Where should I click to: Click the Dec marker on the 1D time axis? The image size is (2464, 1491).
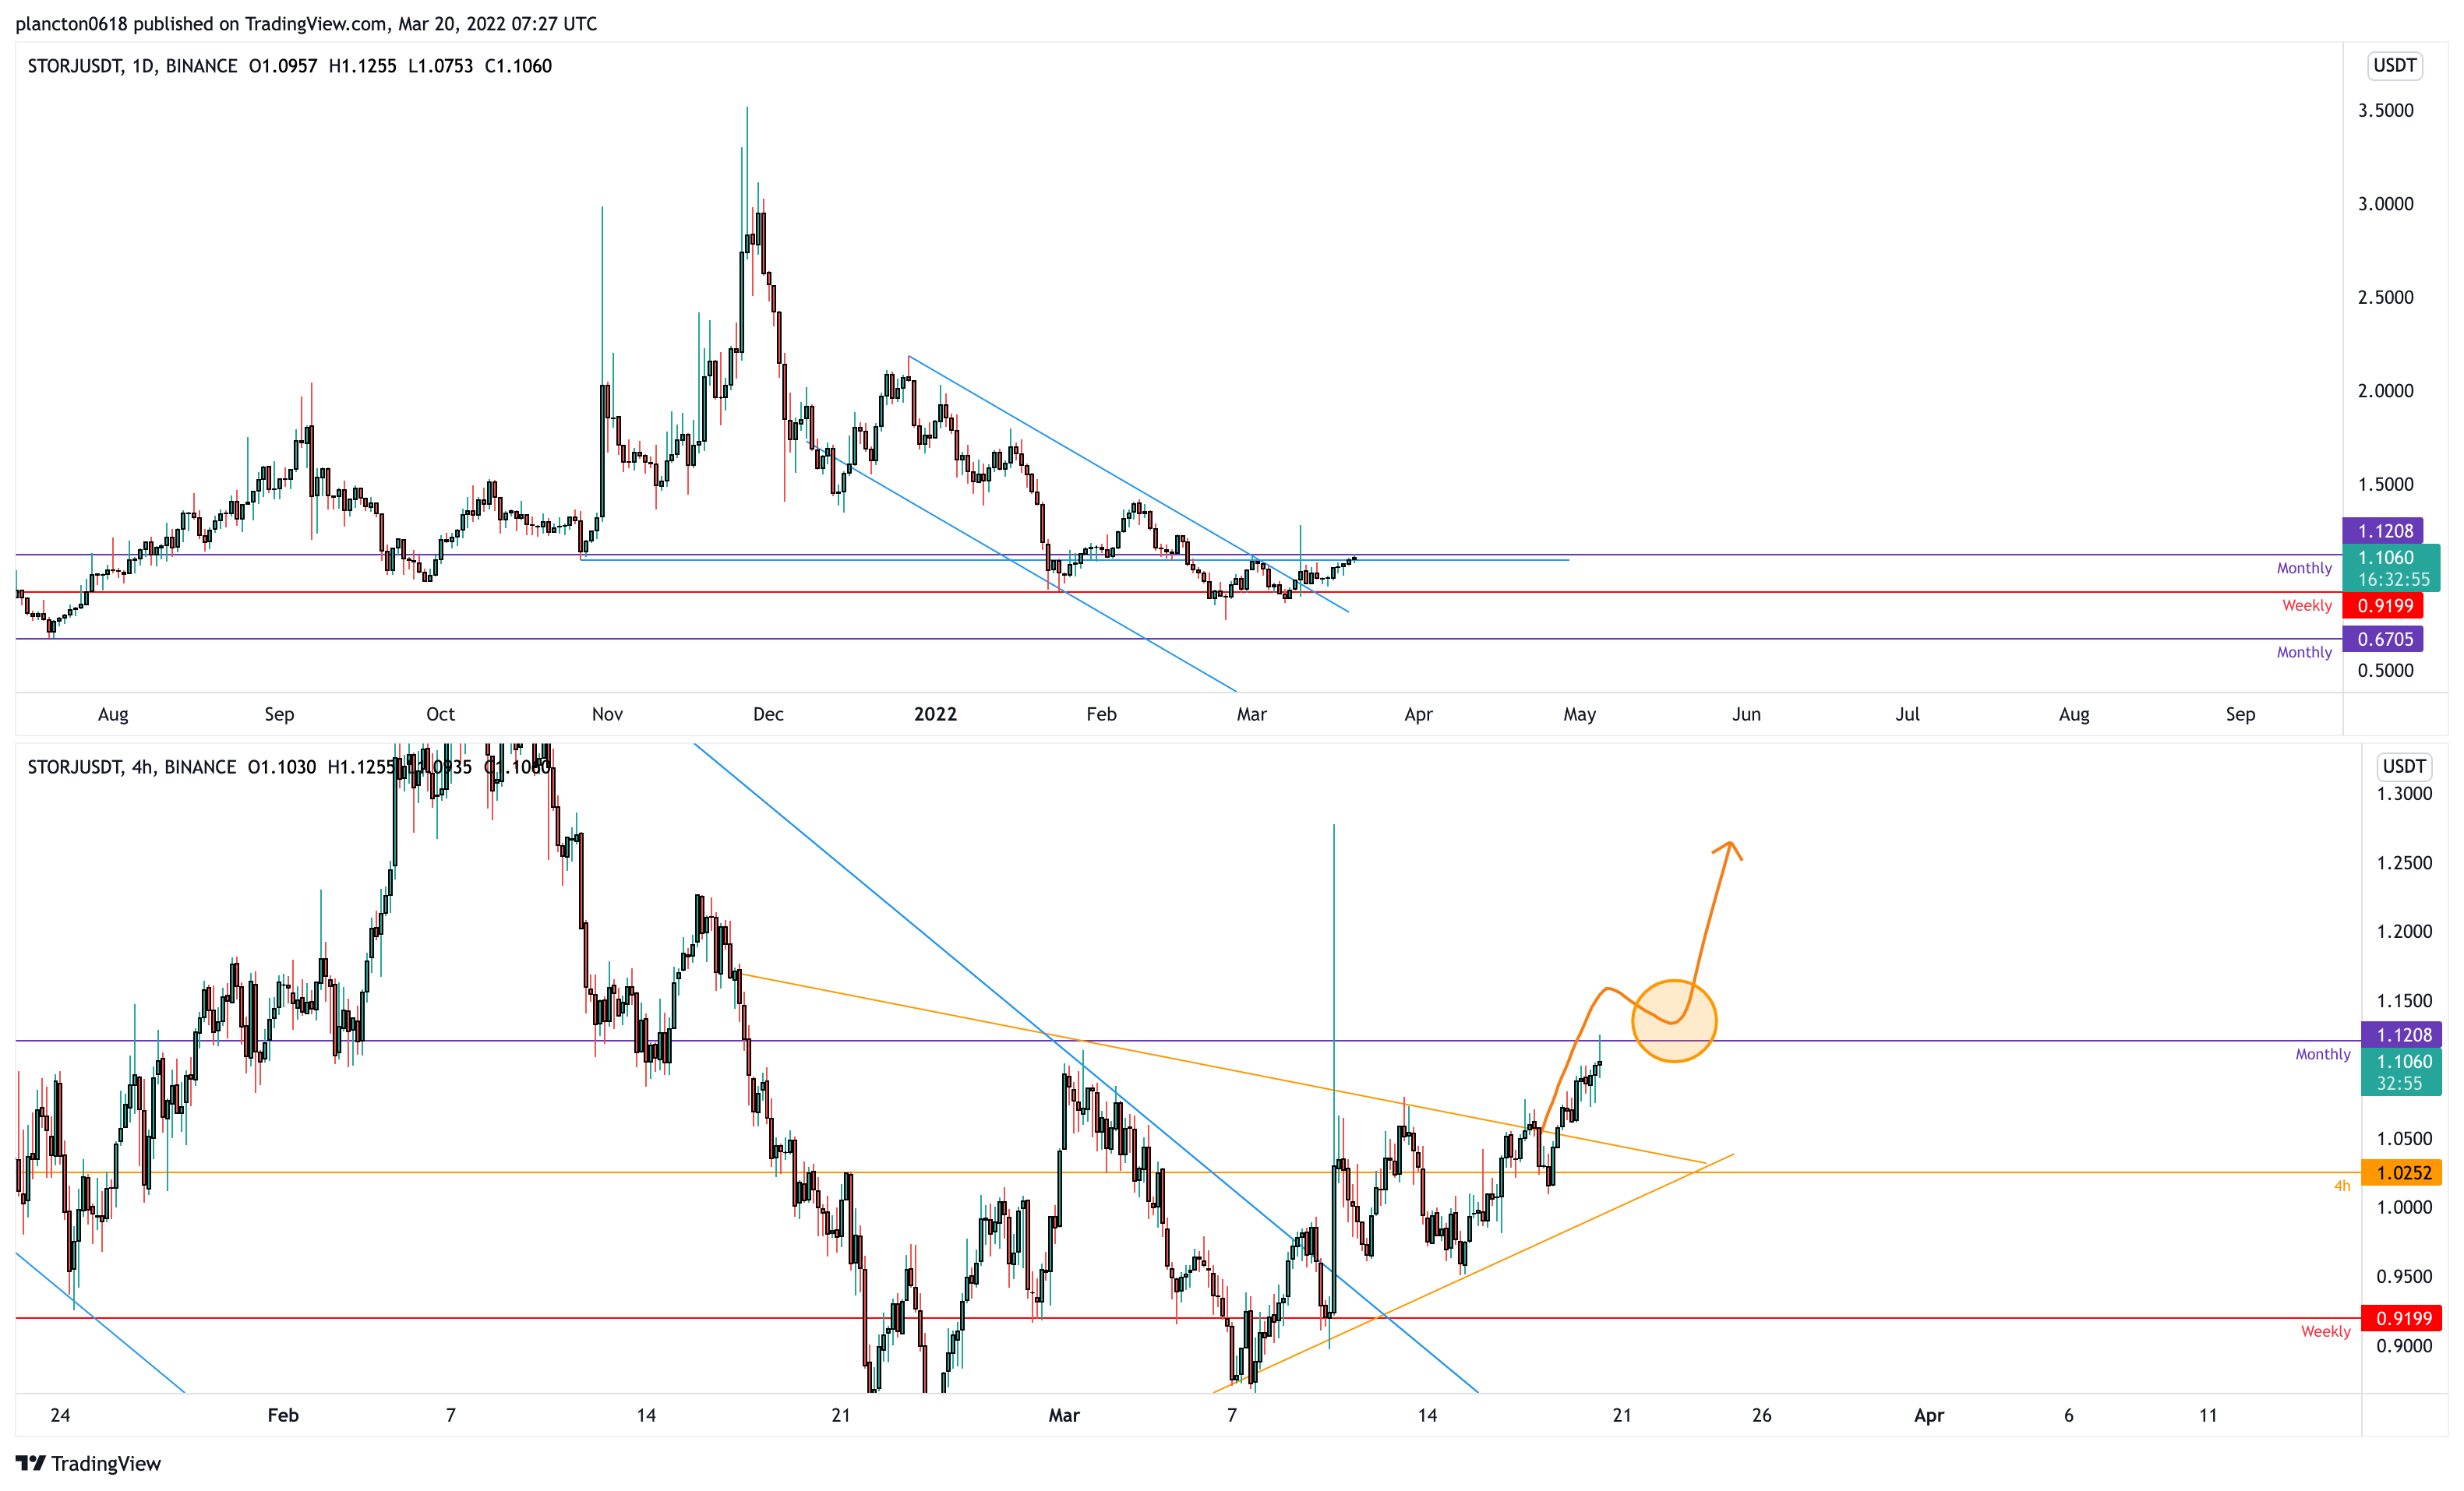click(768, 714)
